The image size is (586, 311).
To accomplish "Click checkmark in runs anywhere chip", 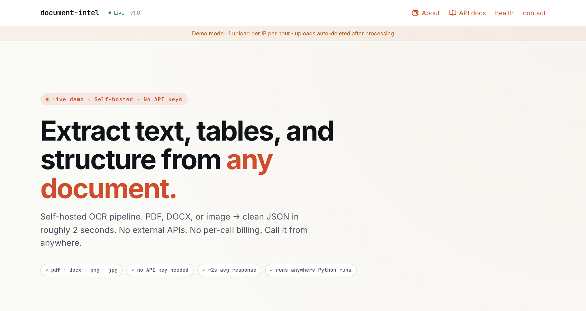I will [x=271, y=270].
